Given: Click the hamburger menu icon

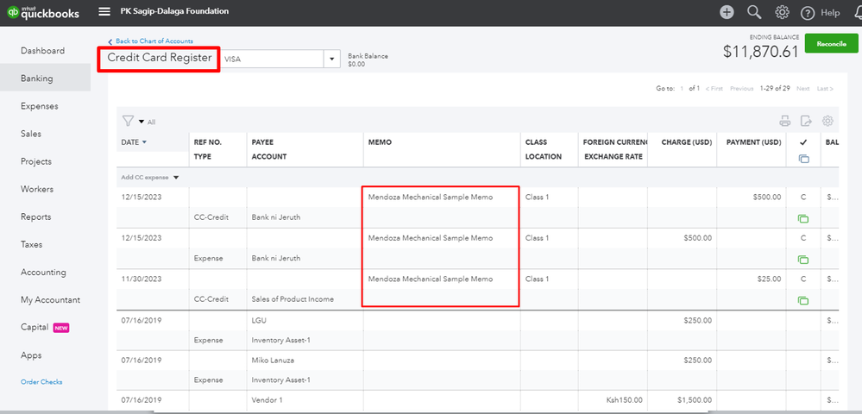Looking at the screenshot, I should tap(104, 12).
